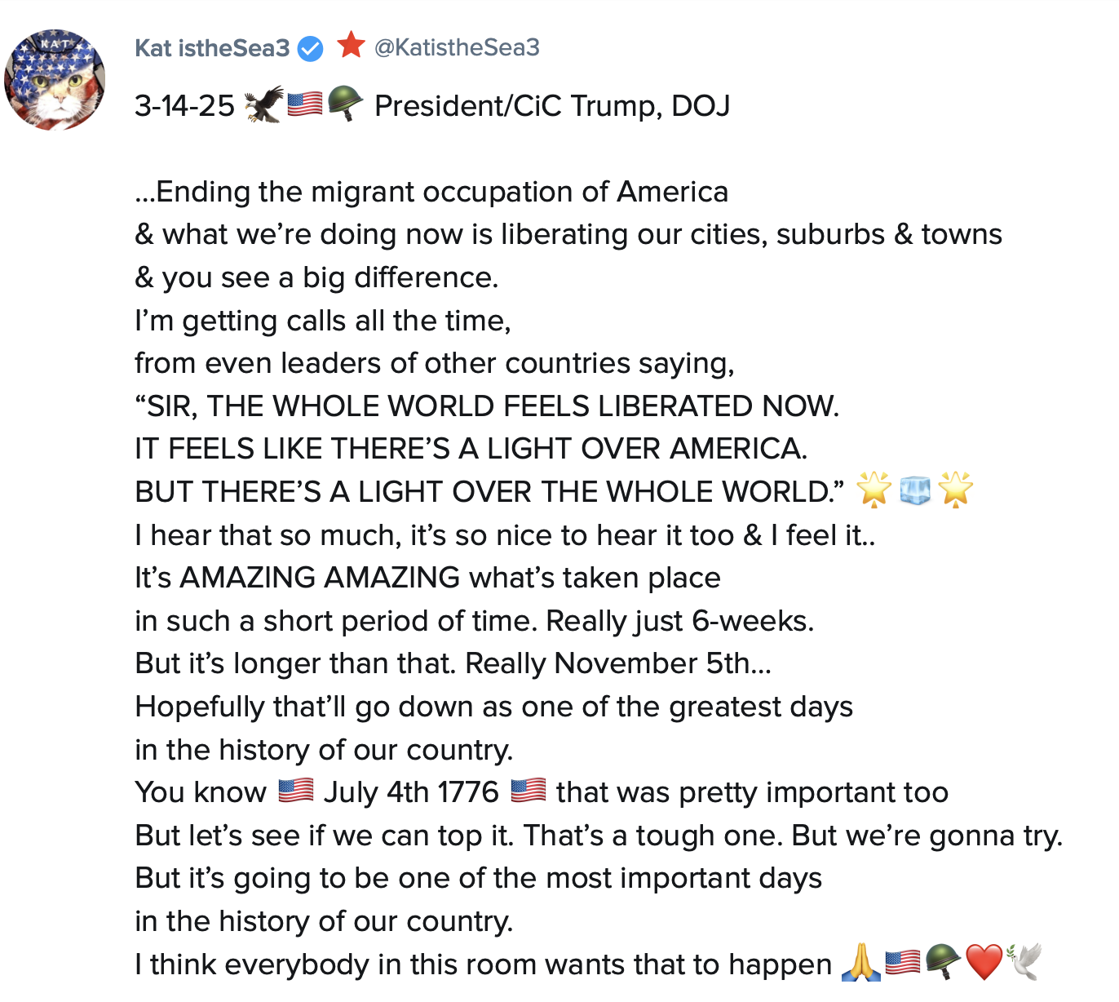This screenshot has height=1002, width=1119.
Task: Click the flag emoji before July 4th
Action: tap(295, 791)
